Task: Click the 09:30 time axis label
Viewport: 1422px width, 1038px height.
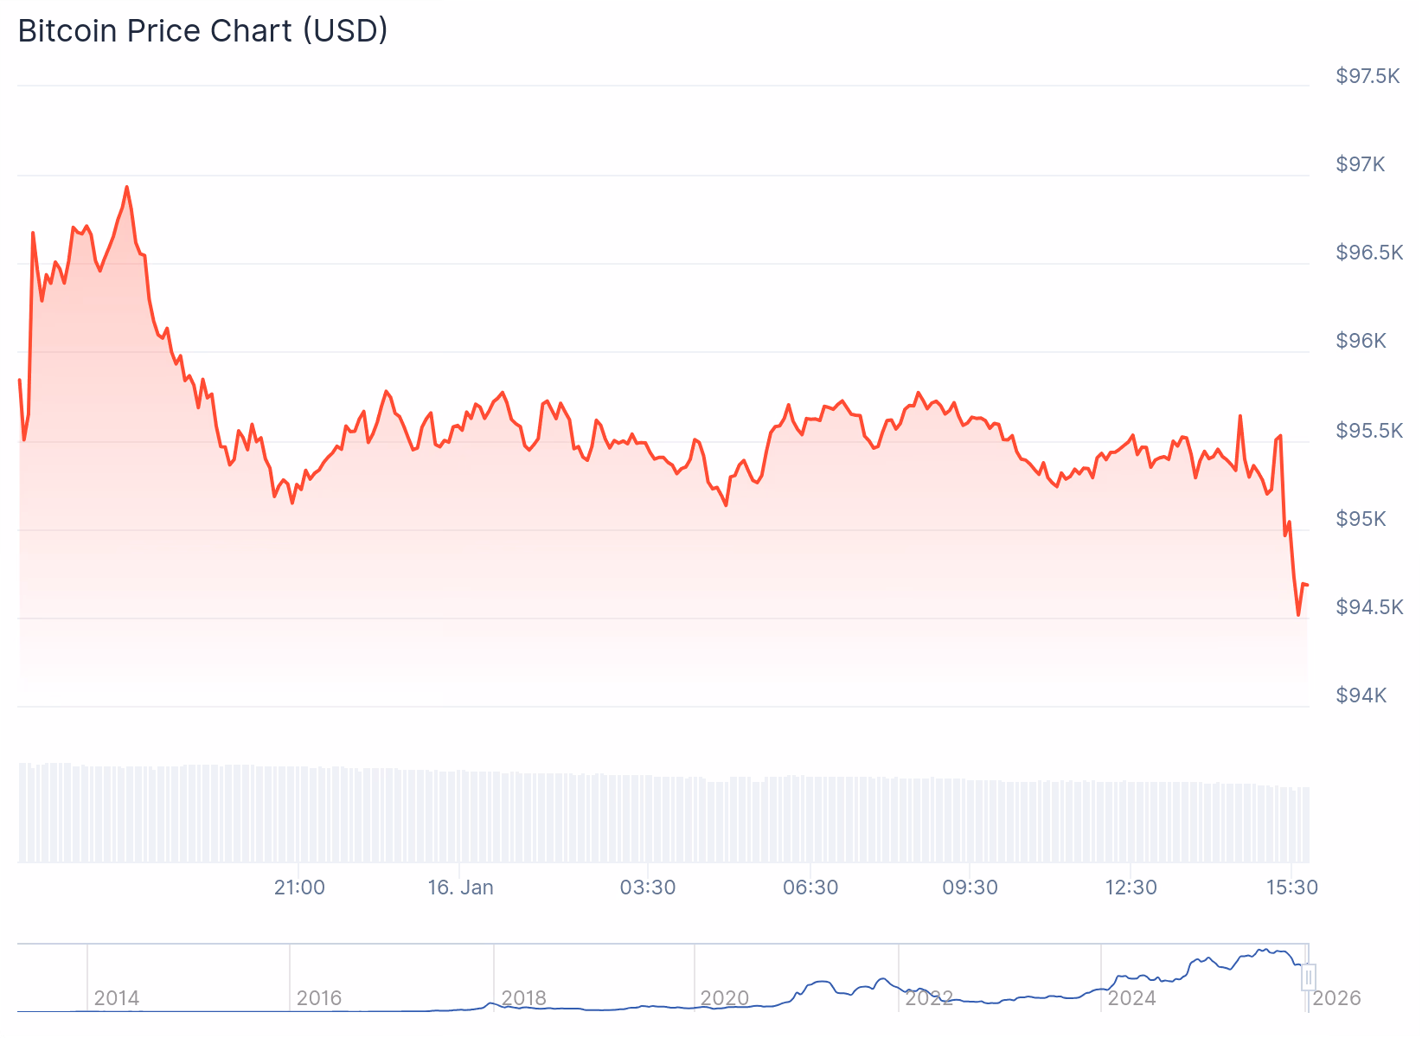Action: pos(970,887)
